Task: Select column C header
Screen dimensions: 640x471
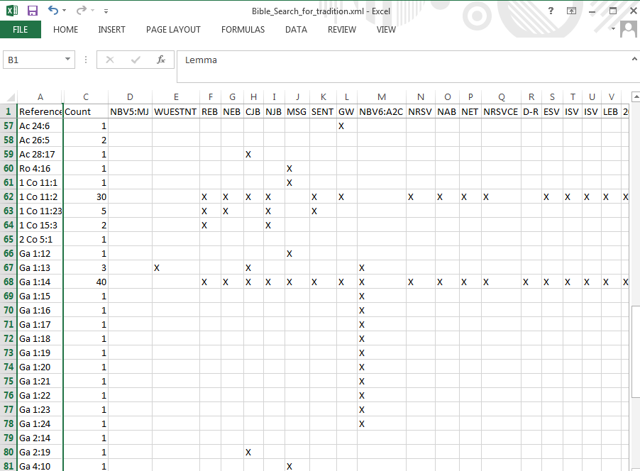Action: pyautogui.click(x=86, y=97)
